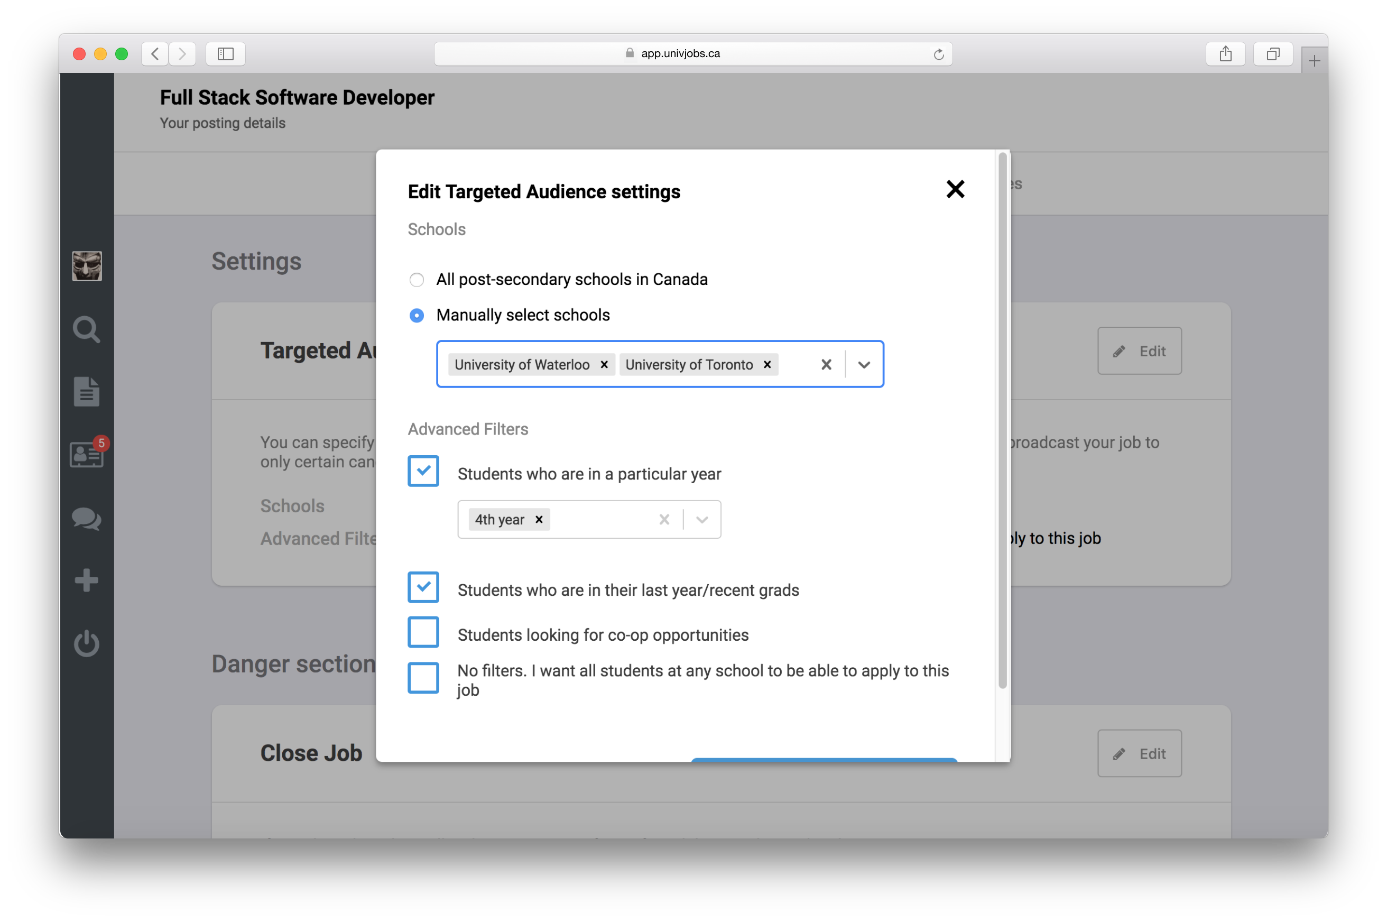Remove the 4th year tag
The height and width of the screenshot is (922, 1387).
tap(539, 520)
